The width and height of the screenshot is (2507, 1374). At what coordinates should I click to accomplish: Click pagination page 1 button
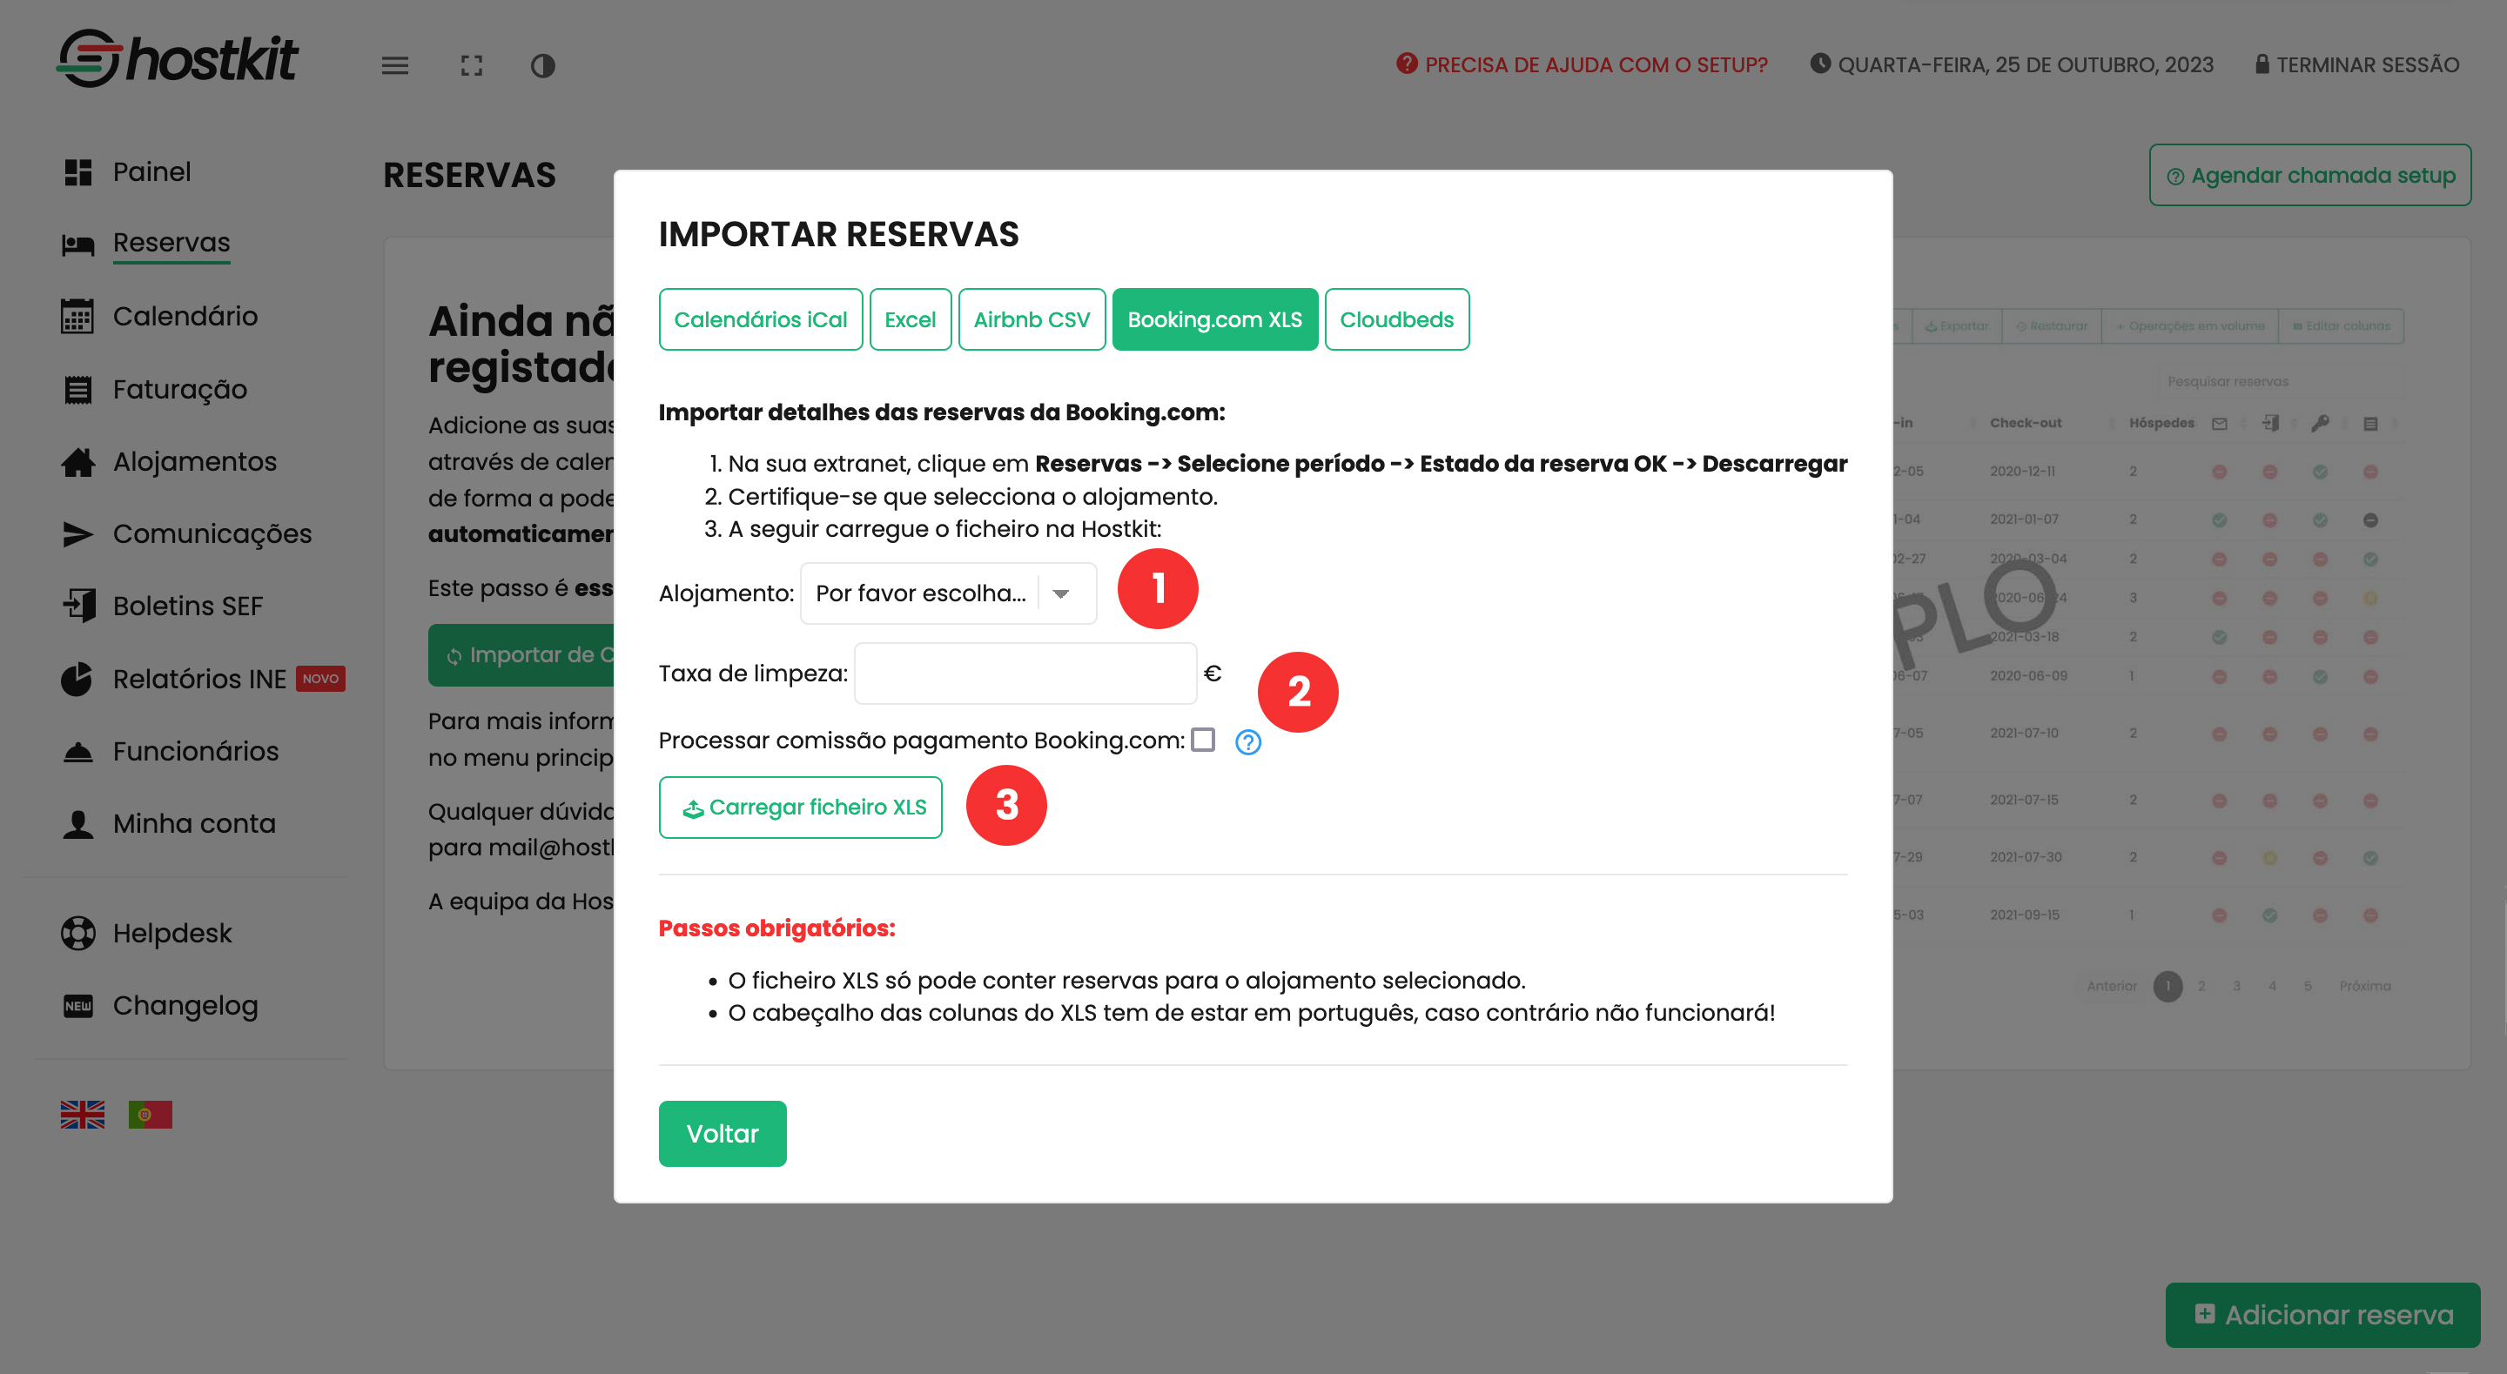[2168, 986]
